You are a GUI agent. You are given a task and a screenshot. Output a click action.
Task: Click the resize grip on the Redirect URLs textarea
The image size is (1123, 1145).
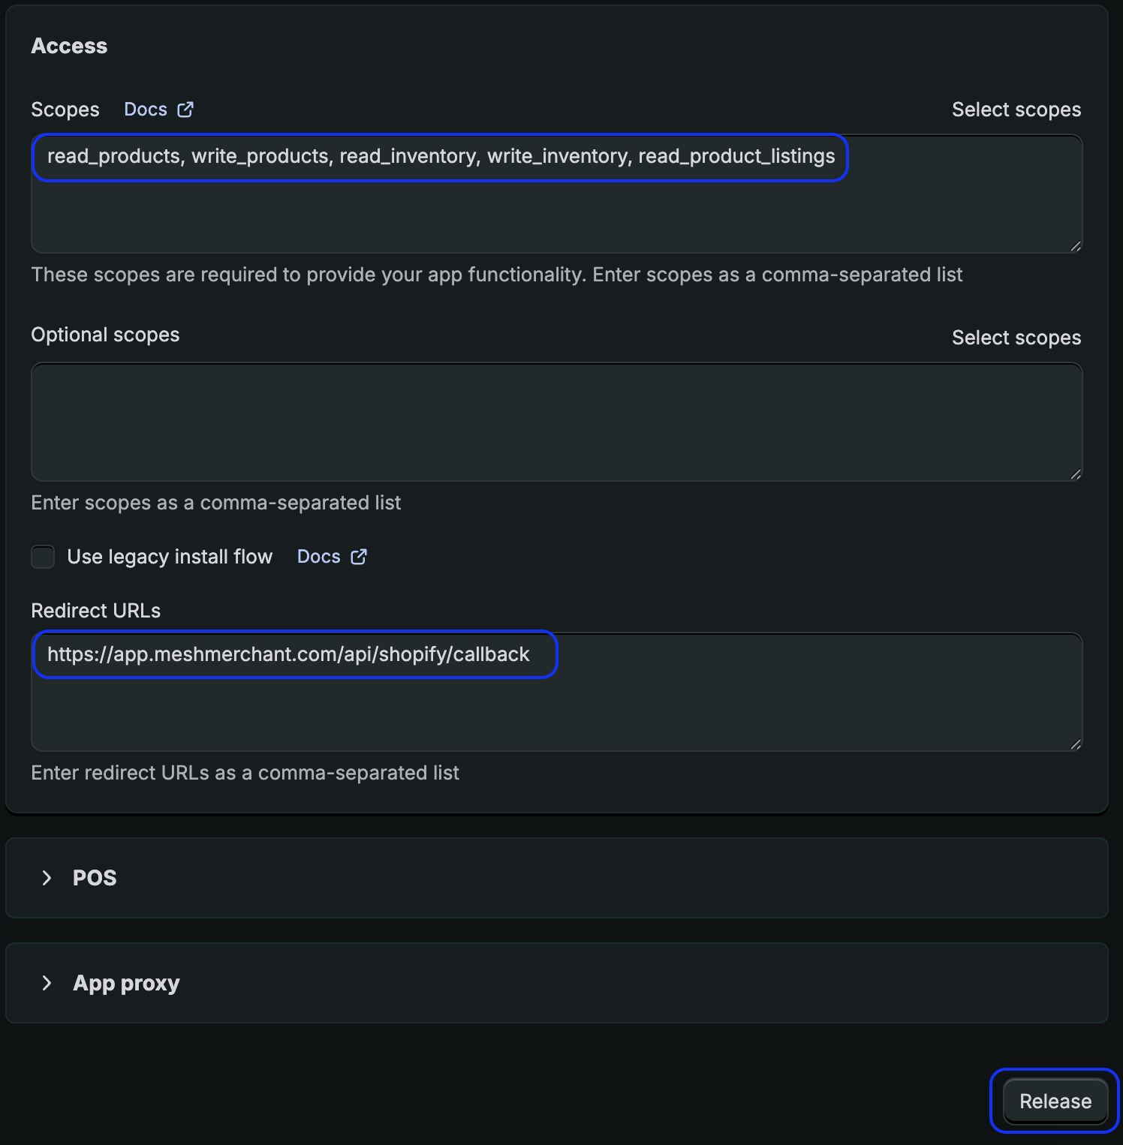click(x=1076, y=744)
